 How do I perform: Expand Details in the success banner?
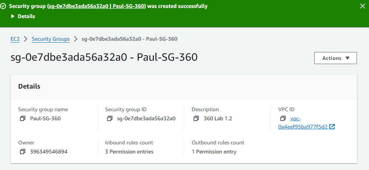click(23, 16)
